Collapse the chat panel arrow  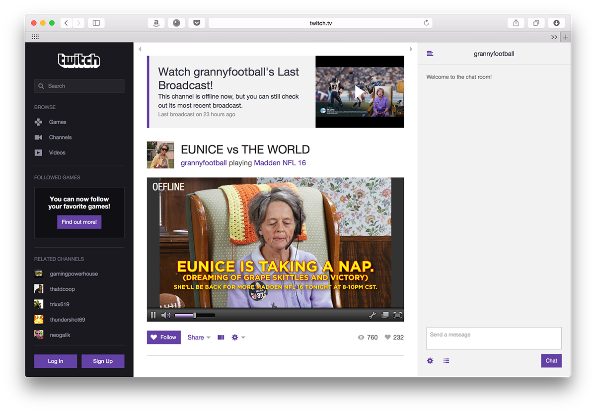coord(411,49)
